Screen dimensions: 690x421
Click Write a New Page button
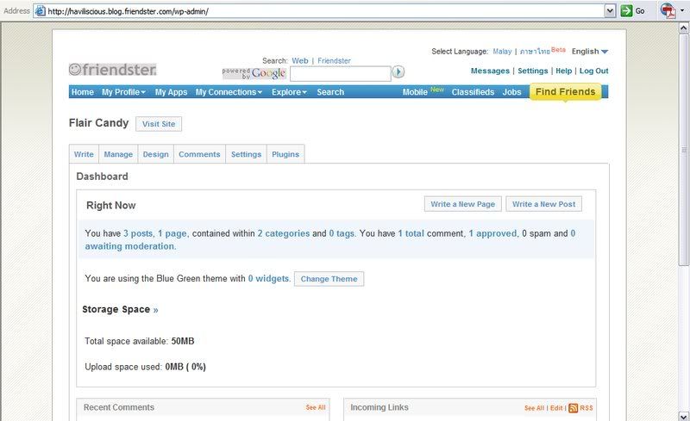click(x=462, y=204)
